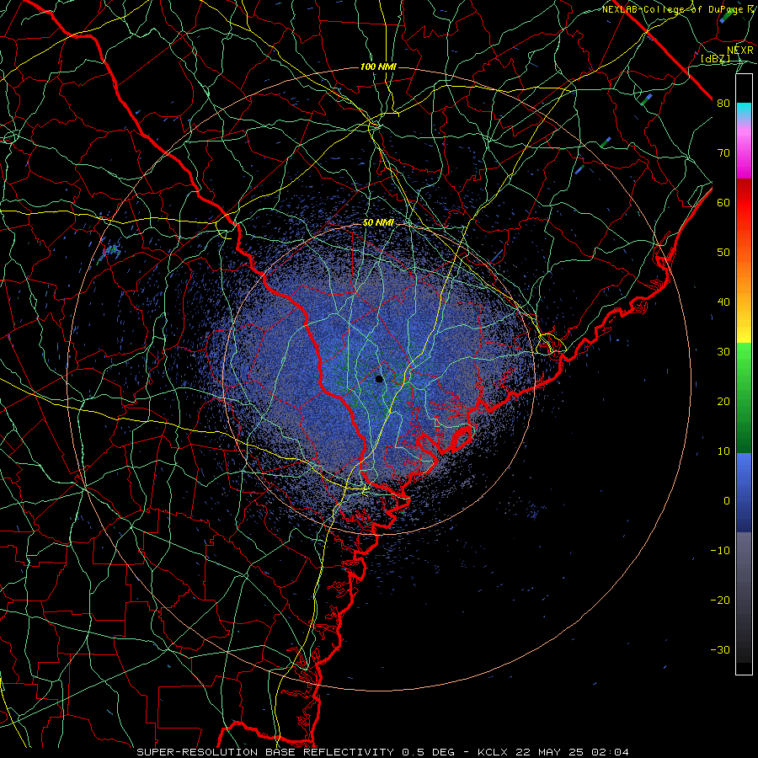This screenshot has height=758, width=758.
Task: Click the 0 value on dBZ scale
Action: (x=727, y=501)
